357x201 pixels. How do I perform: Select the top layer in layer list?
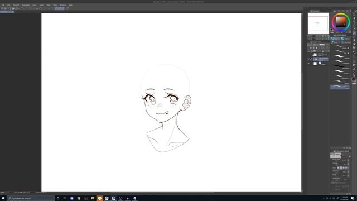pos(321,55)
